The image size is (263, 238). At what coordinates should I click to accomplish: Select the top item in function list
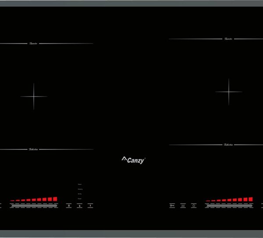(x=80, y=184)
